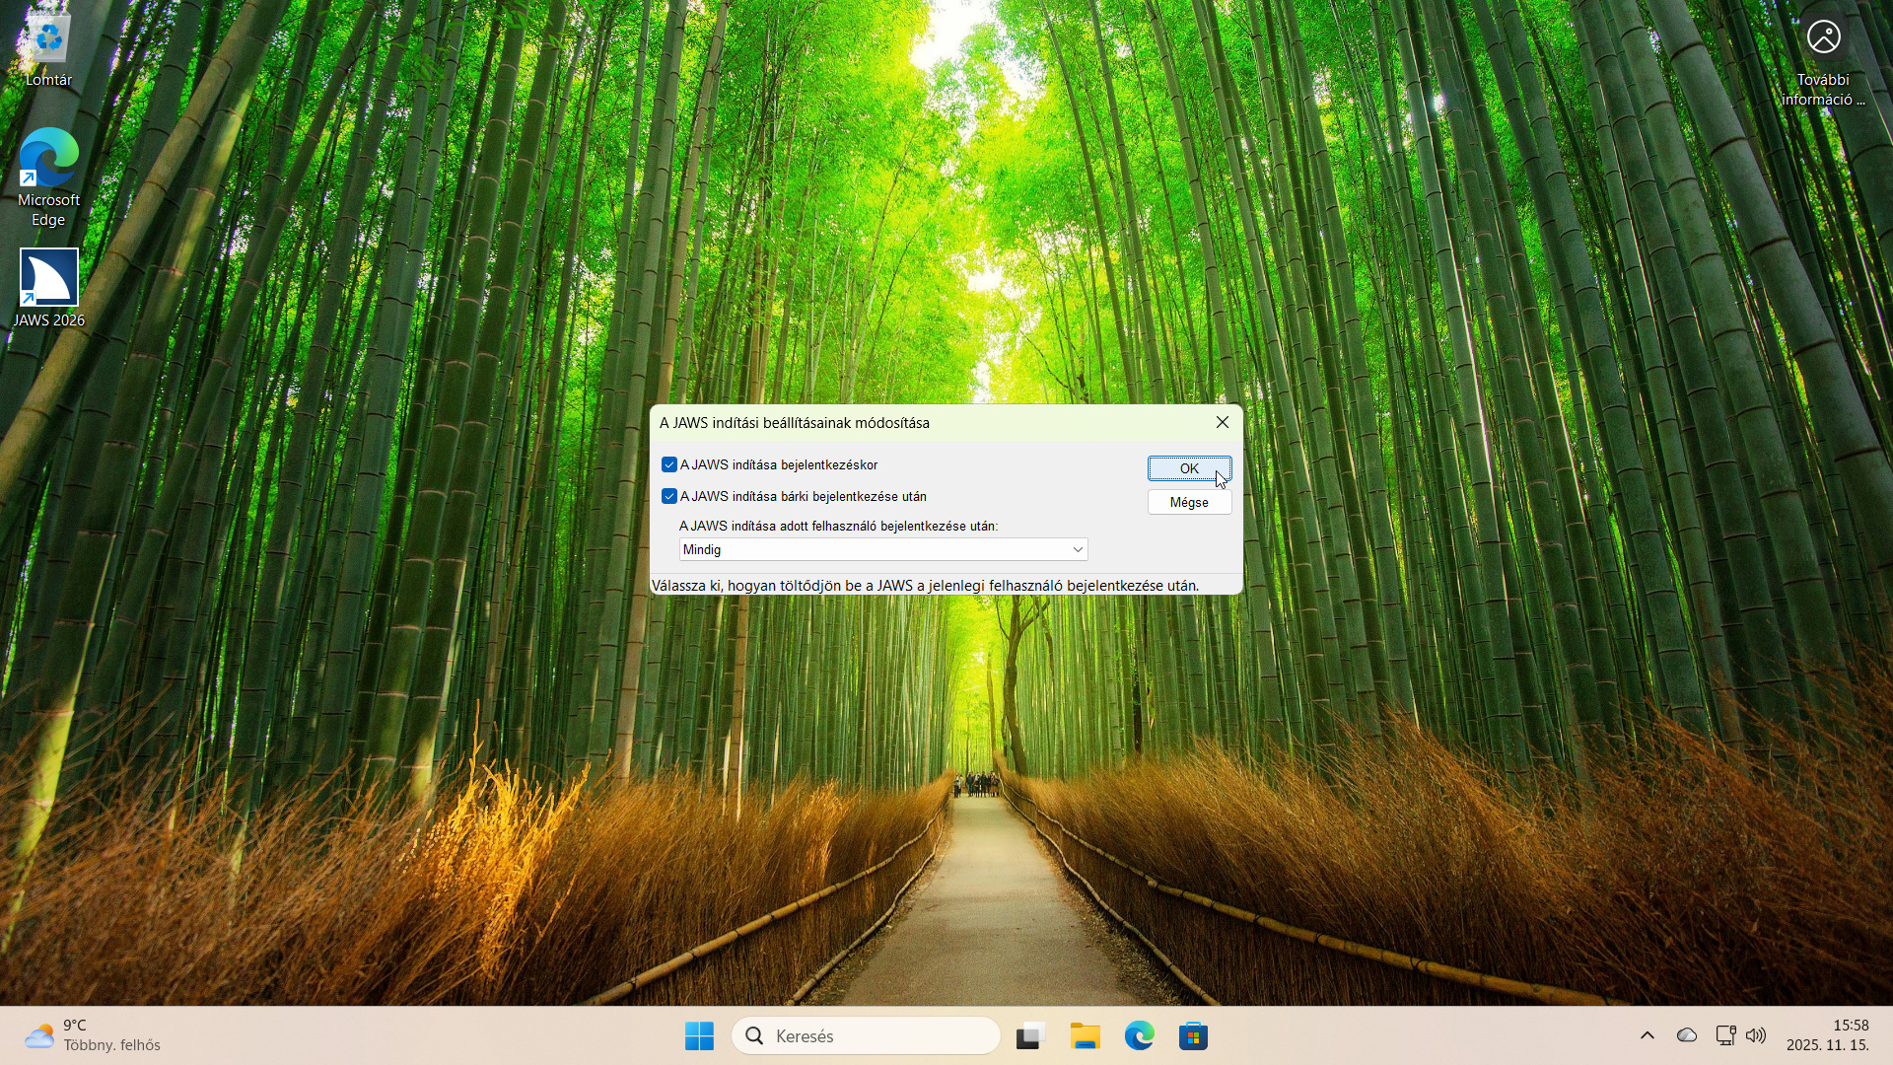Launch Microsoft Edge from desktop shortcut

(x=48, y=176)
